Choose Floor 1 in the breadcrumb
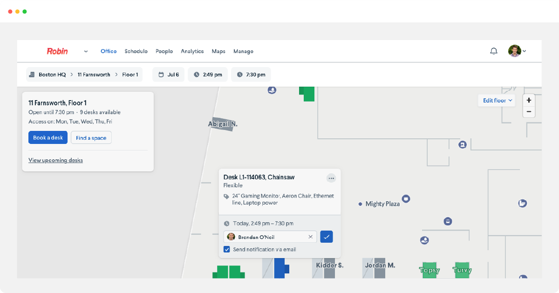The width and height of the screenshot is (559, 293). pyautogui.click(x=130, y=75)
